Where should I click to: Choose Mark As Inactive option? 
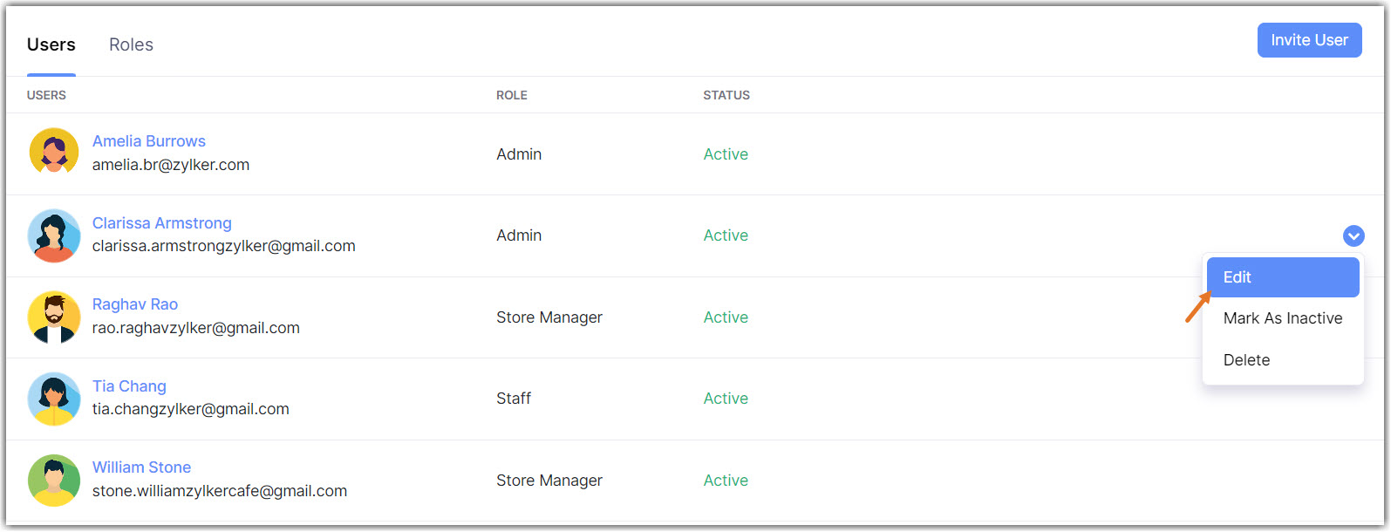tap(1282, 318)
